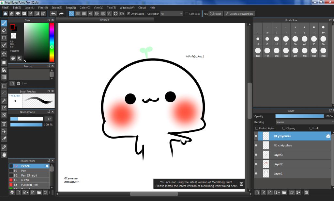Enable the Protect Alpha checkbox

coord(257,128)
